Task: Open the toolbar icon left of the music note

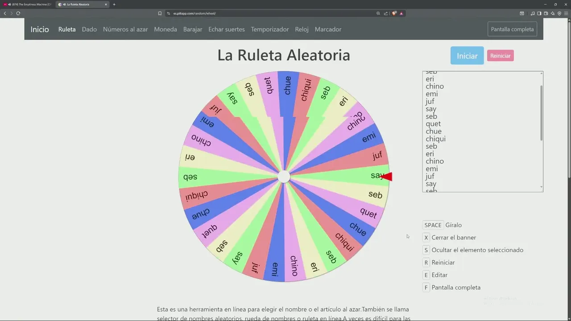Action: (x=522, y=13)
